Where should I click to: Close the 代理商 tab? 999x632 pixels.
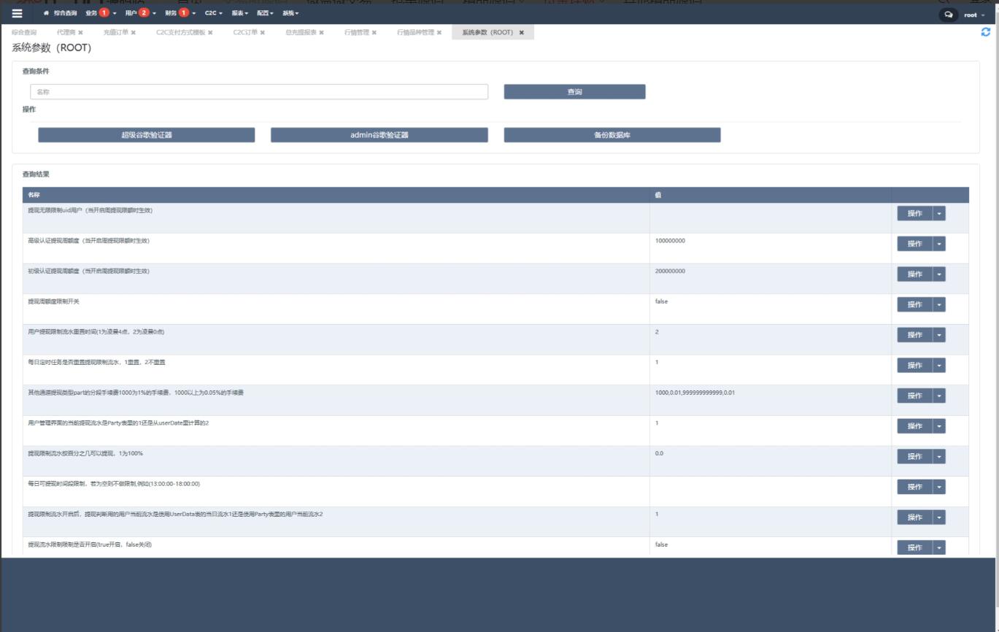(x=80, y=33)
